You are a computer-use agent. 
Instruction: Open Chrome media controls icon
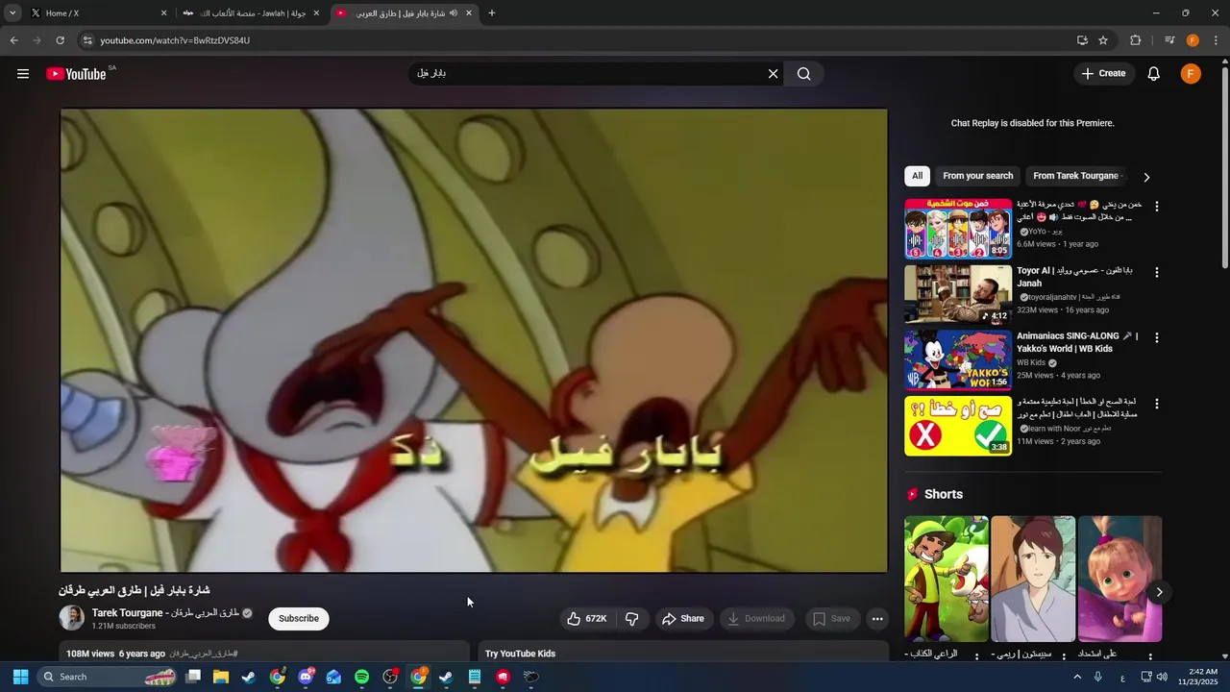[x=1169, y=40]
